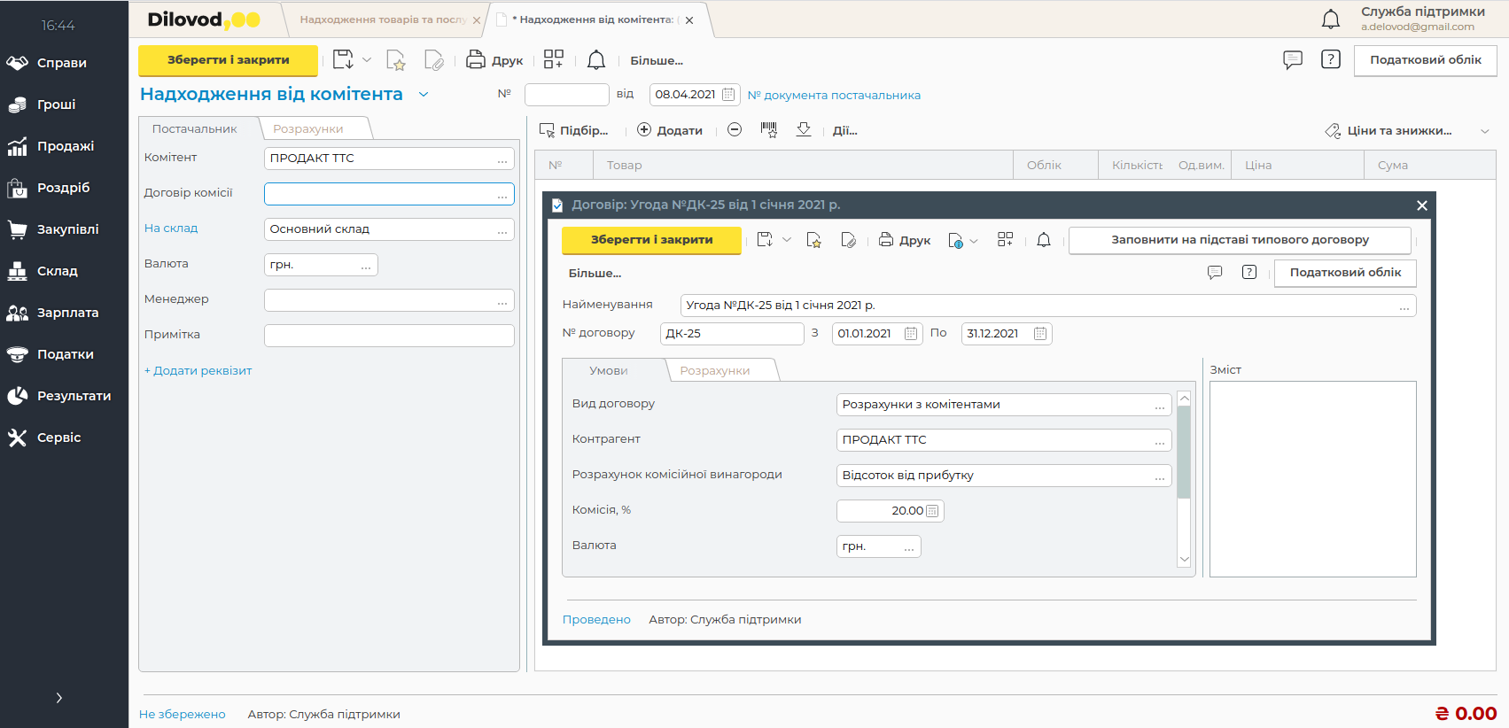Click the attach file icon in contract dialog

848,240
